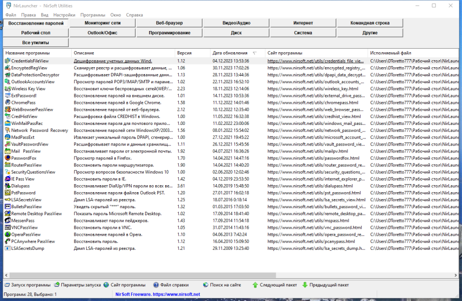Viewport: 462px width, 301px height.
Task: Click the Wireless Key View icon
Action: click(x=8, y=89)
